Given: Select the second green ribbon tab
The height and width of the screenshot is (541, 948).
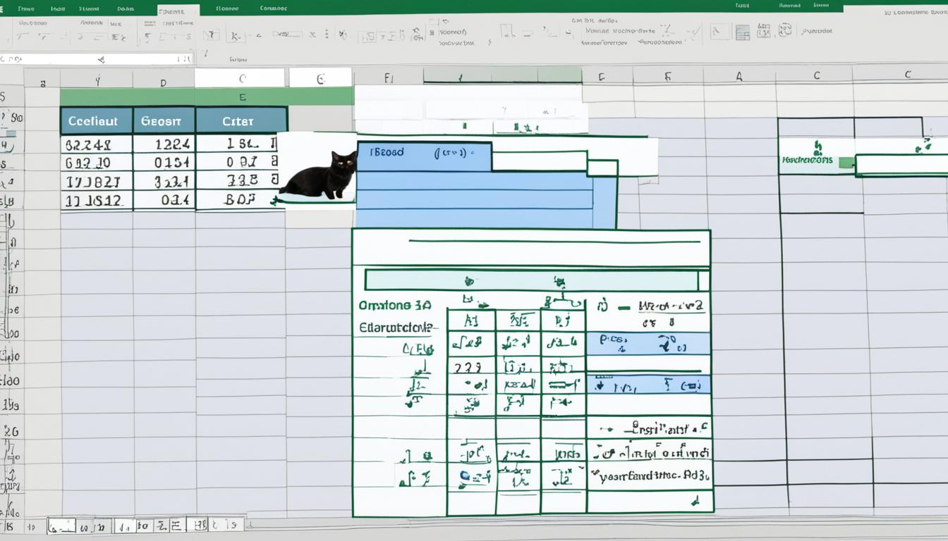Looking at the screenshot, I should pyautogui.click(x=59, y=8).
